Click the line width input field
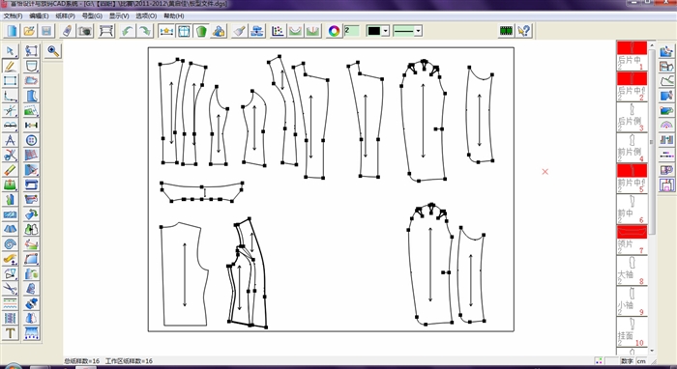The image size is (677, 369). (x=352, y=31)
